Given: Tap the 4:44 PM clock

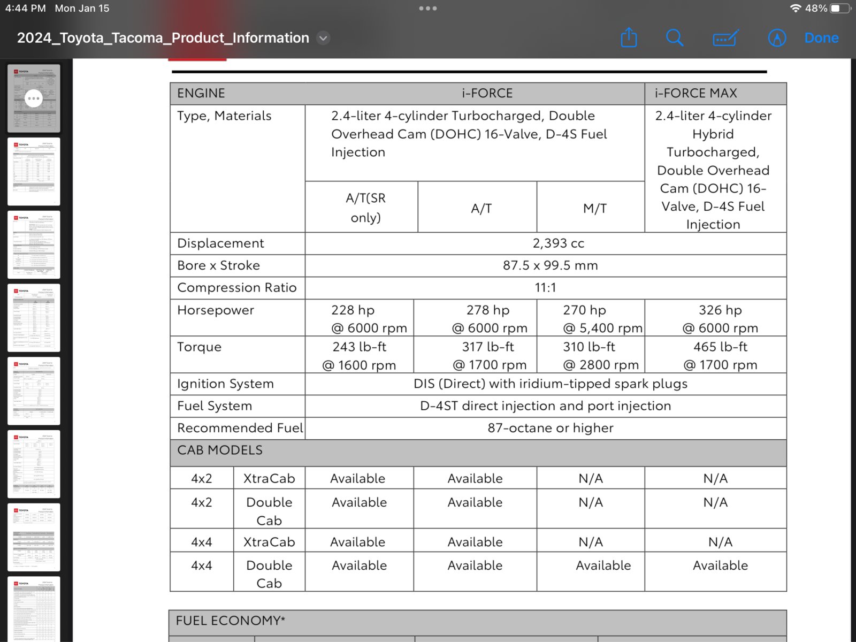Looking at the screenshot, I should (x=25, y=8).
